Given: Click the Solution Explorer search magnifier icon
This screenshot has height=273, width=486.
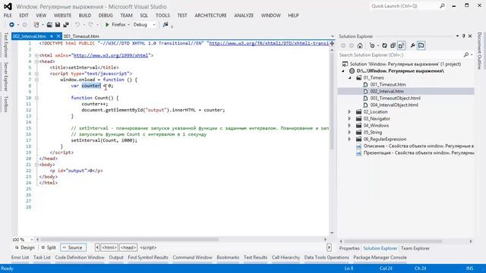Looking at the screenshot, I should [x=466, y=55].
